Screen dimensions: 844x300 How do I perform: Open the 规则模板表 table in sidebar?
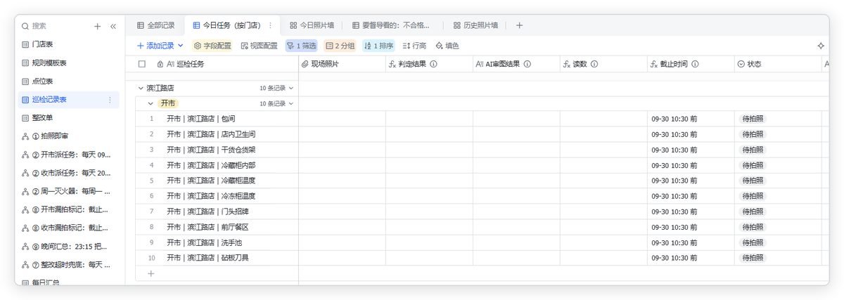pos(68,63)
